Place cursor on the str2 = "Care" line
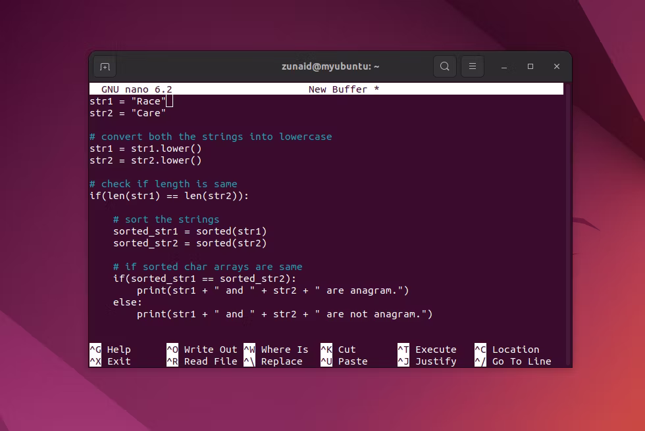This screenshot has height=431, width=645. pyautogui.click(x=128, y=113)
